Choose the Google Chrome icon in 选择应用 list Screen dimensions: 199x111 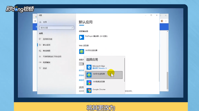point(89,90)
